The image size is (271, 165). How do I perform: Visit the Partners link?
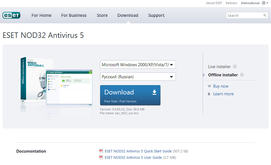232,3
